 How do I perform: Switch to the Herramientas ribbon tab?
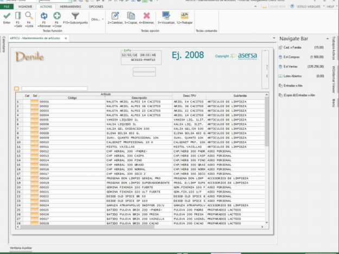pyautogui.click(x=71, y=6)
